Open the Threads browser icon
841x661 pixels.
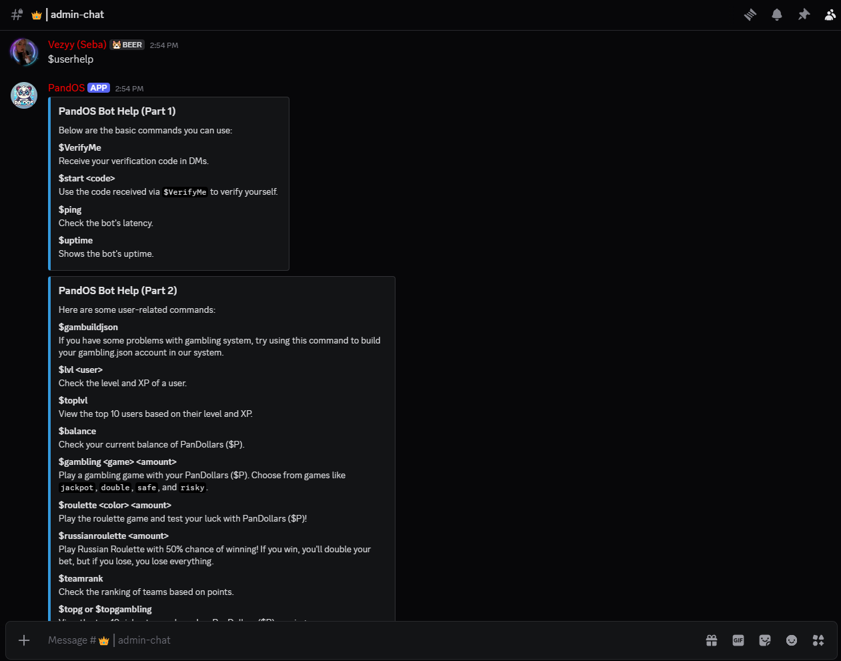pyautogui.click(x=750, y=14)
